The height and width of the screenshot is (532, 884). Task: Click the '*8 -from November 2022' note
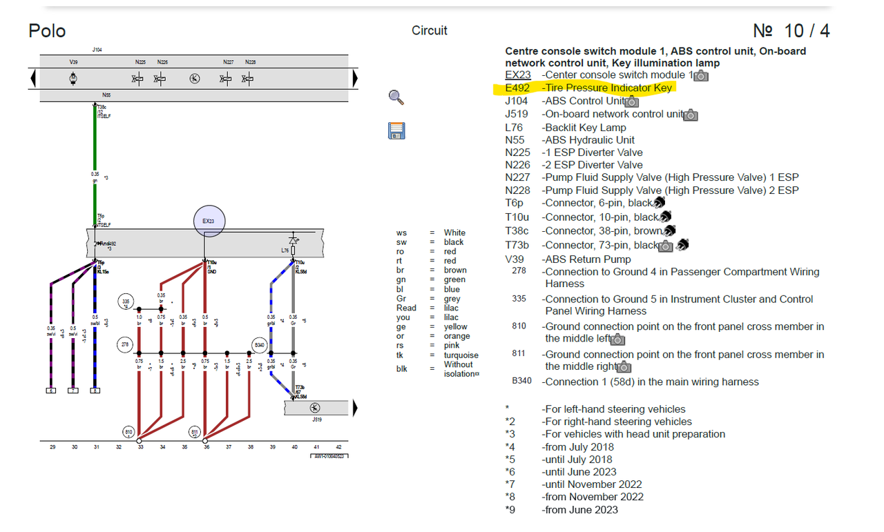point(575,497)
